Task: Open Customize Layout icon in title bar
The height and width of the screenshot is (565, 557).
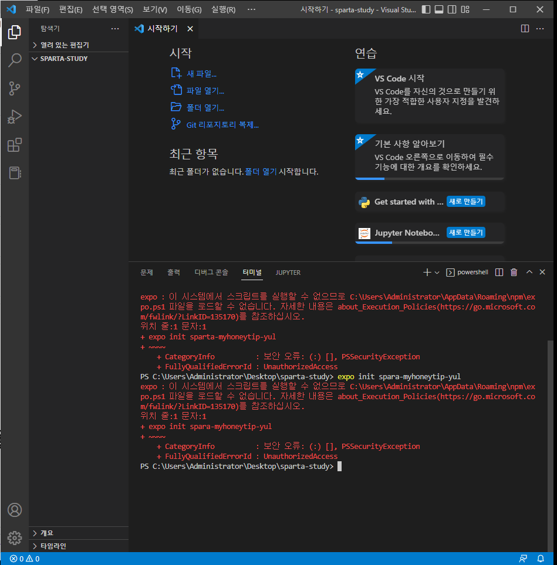Action: point(465,9)
